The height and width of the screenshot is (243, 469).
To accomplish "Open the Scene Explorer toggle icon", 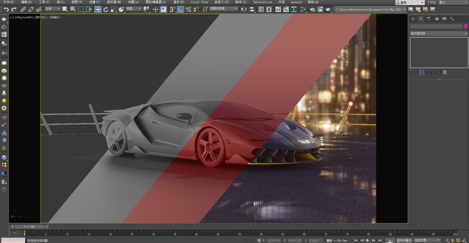I will 261,10.
